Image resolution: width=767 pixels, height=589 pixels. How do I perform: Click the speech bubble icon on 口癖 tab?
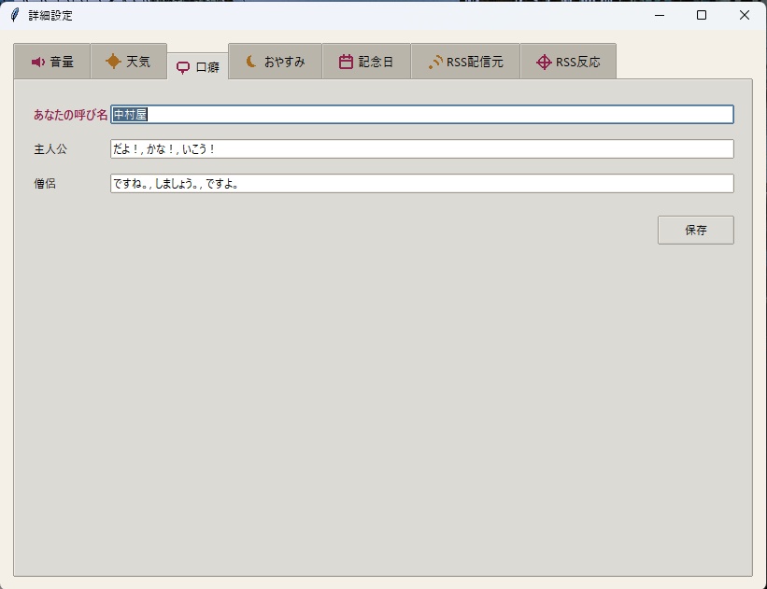point(183,67)
